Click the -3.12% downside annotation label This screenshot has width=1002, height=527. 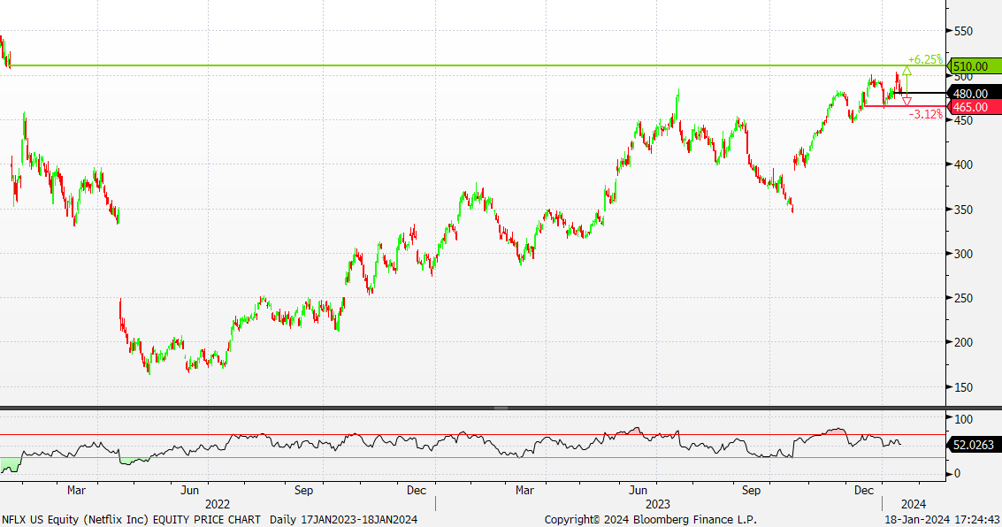click(x=925, y=114)
